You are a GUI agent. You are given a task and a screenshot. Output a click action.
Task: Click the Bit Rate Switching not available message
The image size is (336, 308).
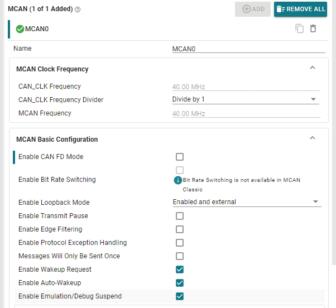click(x=242, y=185)
